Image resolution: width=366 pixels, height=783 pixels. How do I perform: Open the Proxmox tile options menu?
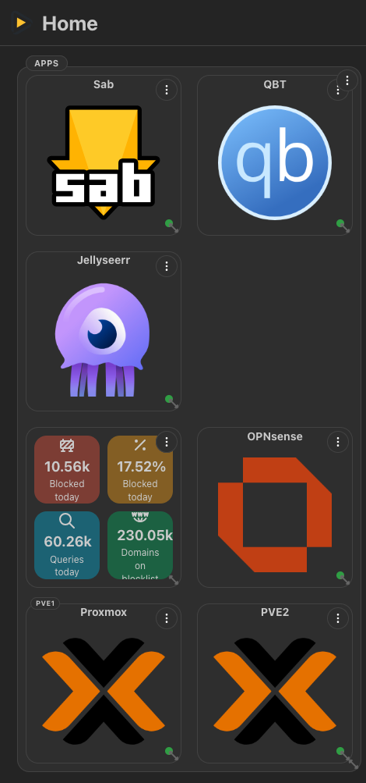coord(167,619)
